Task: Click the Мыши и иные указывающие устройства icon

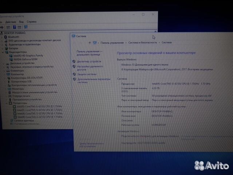Action: point(10,92)
